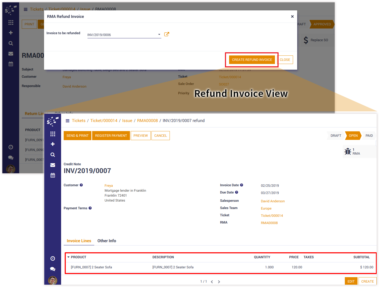Open the chat bubbles icon in lower sidebar
This screenshot has height=287, width=379.
click(53, 269)
